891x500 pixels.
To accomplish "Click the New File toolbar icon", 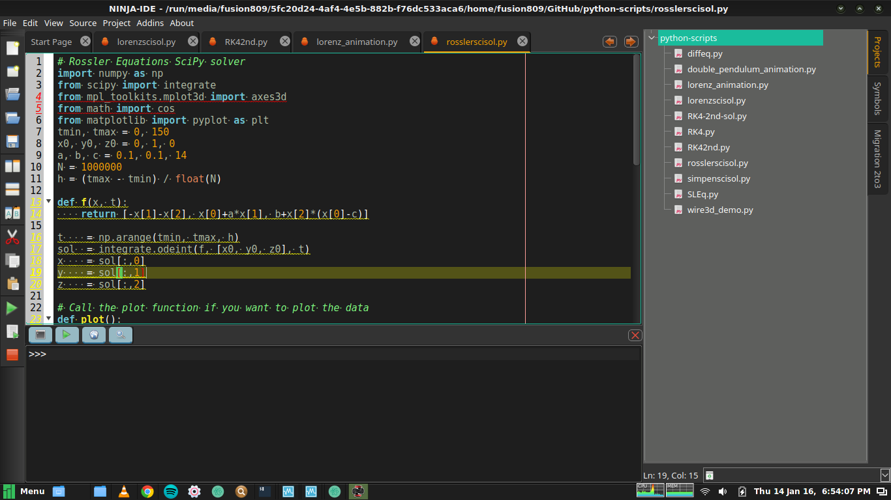I will click(12, 48).
